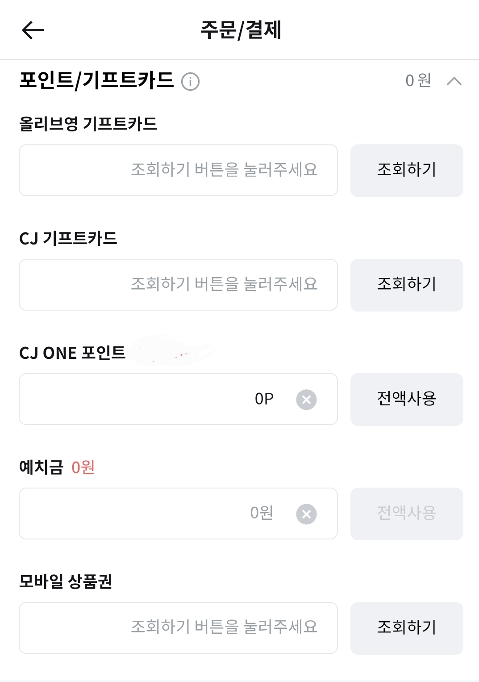Tap the CJ ONE 포인트 label
Screen dimensions: 479x682
click(x=72, y=353)
